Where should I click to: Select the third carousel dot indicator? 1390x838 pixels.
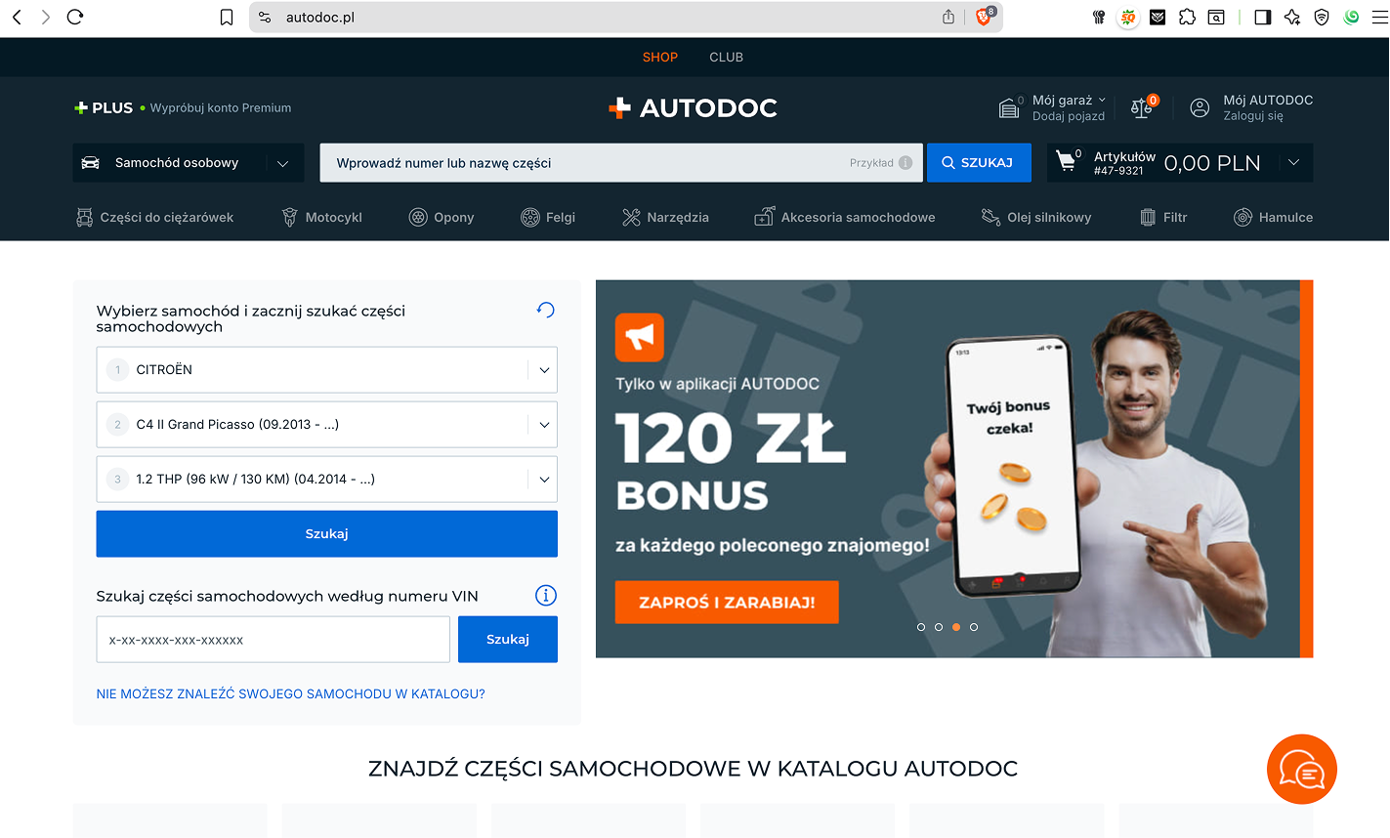tap(956, 627)
